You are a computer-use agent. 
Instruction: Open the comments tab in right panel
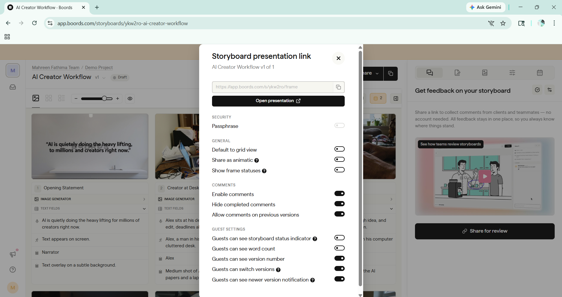(x=430, y=73)
